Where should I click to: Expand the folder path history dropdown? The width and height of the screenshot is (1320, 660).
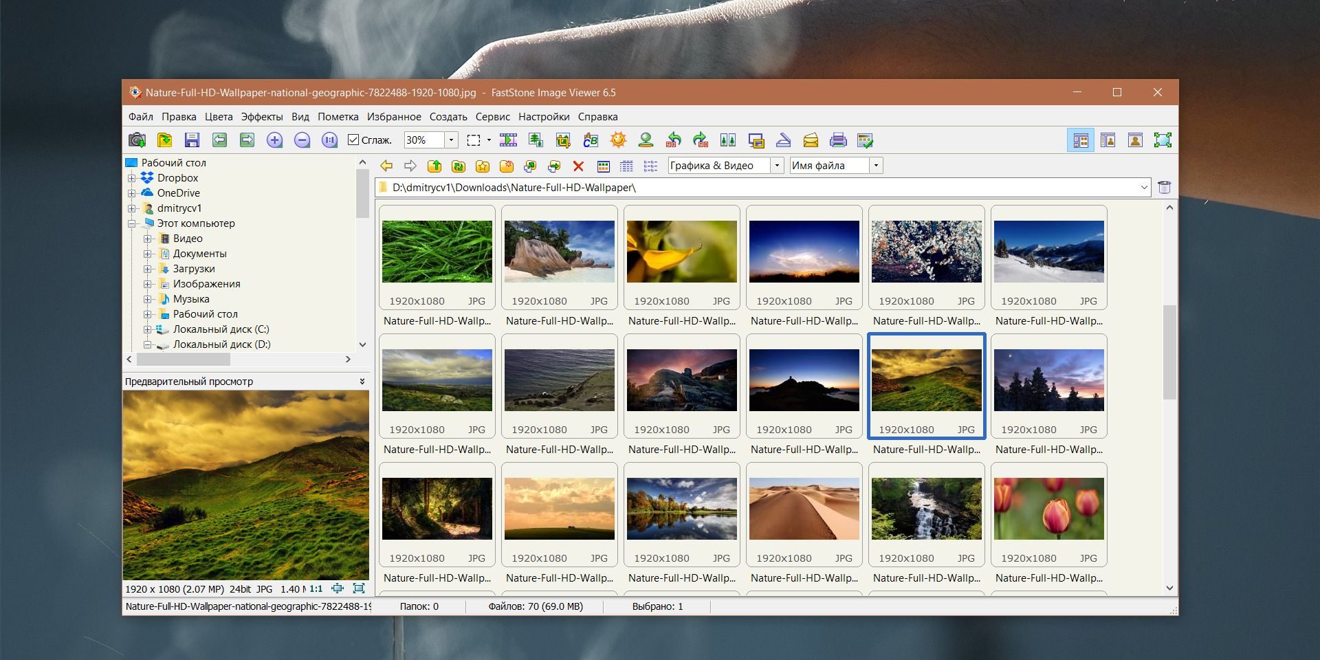click(1144, 187)
